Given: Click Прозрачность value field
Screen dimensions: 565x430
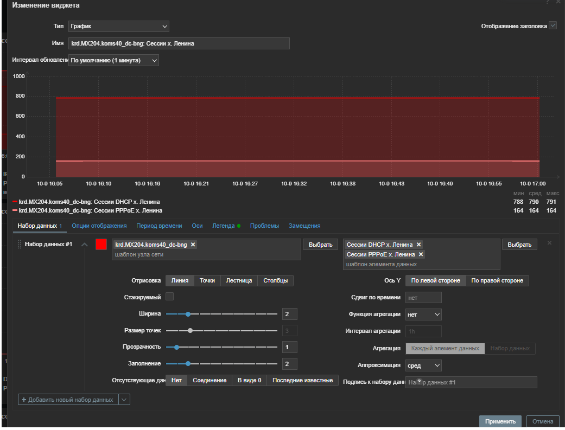Looking at the screenshot, I should [x=290, y=347].
